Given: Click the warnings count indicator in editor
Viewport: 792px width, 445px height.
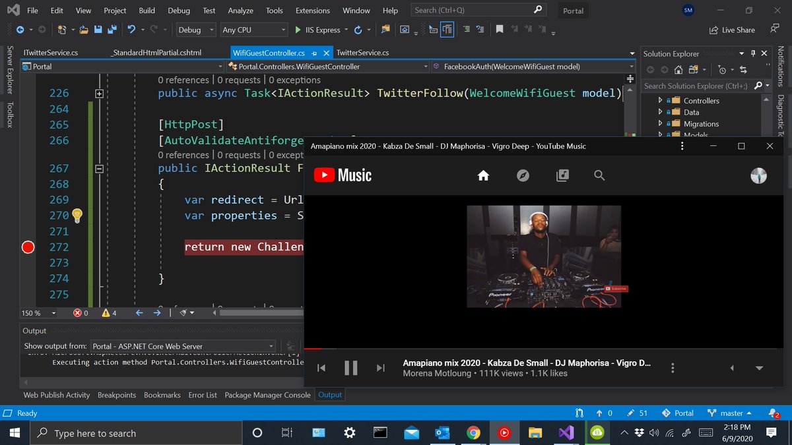Looking at the screenshot, I should [x=110, y=313].
